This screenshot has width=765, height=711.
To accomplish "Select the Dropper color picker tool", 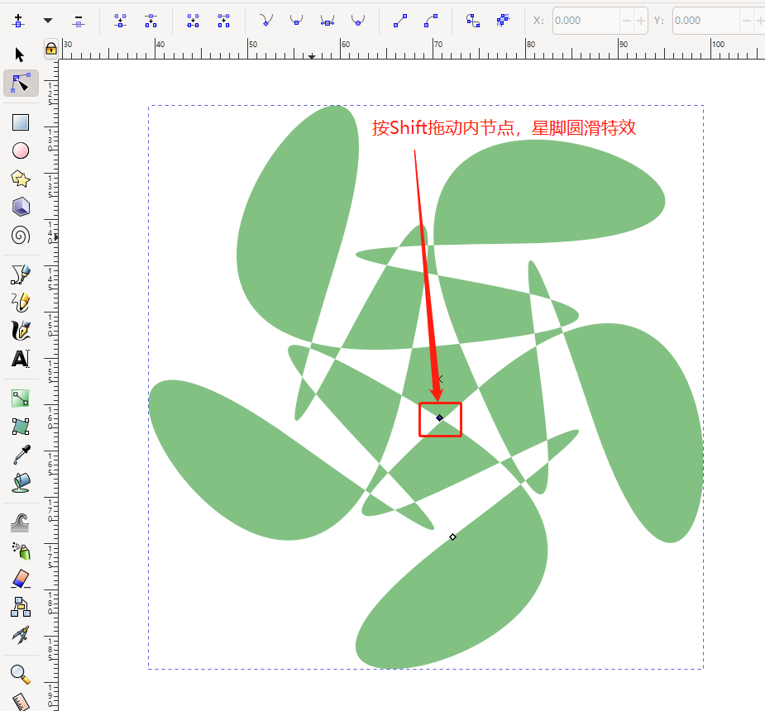I will 22,455.
